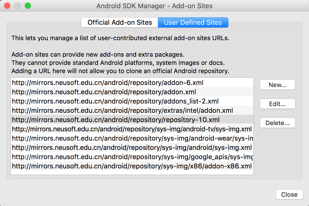
Task: Open Edit... for the selected site
Action: [x=277, y=104]
